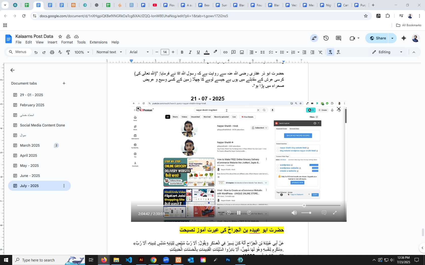Viewport: 425px width, 265px height.
Task: Open the Edit menu
Action: [29, 42]
